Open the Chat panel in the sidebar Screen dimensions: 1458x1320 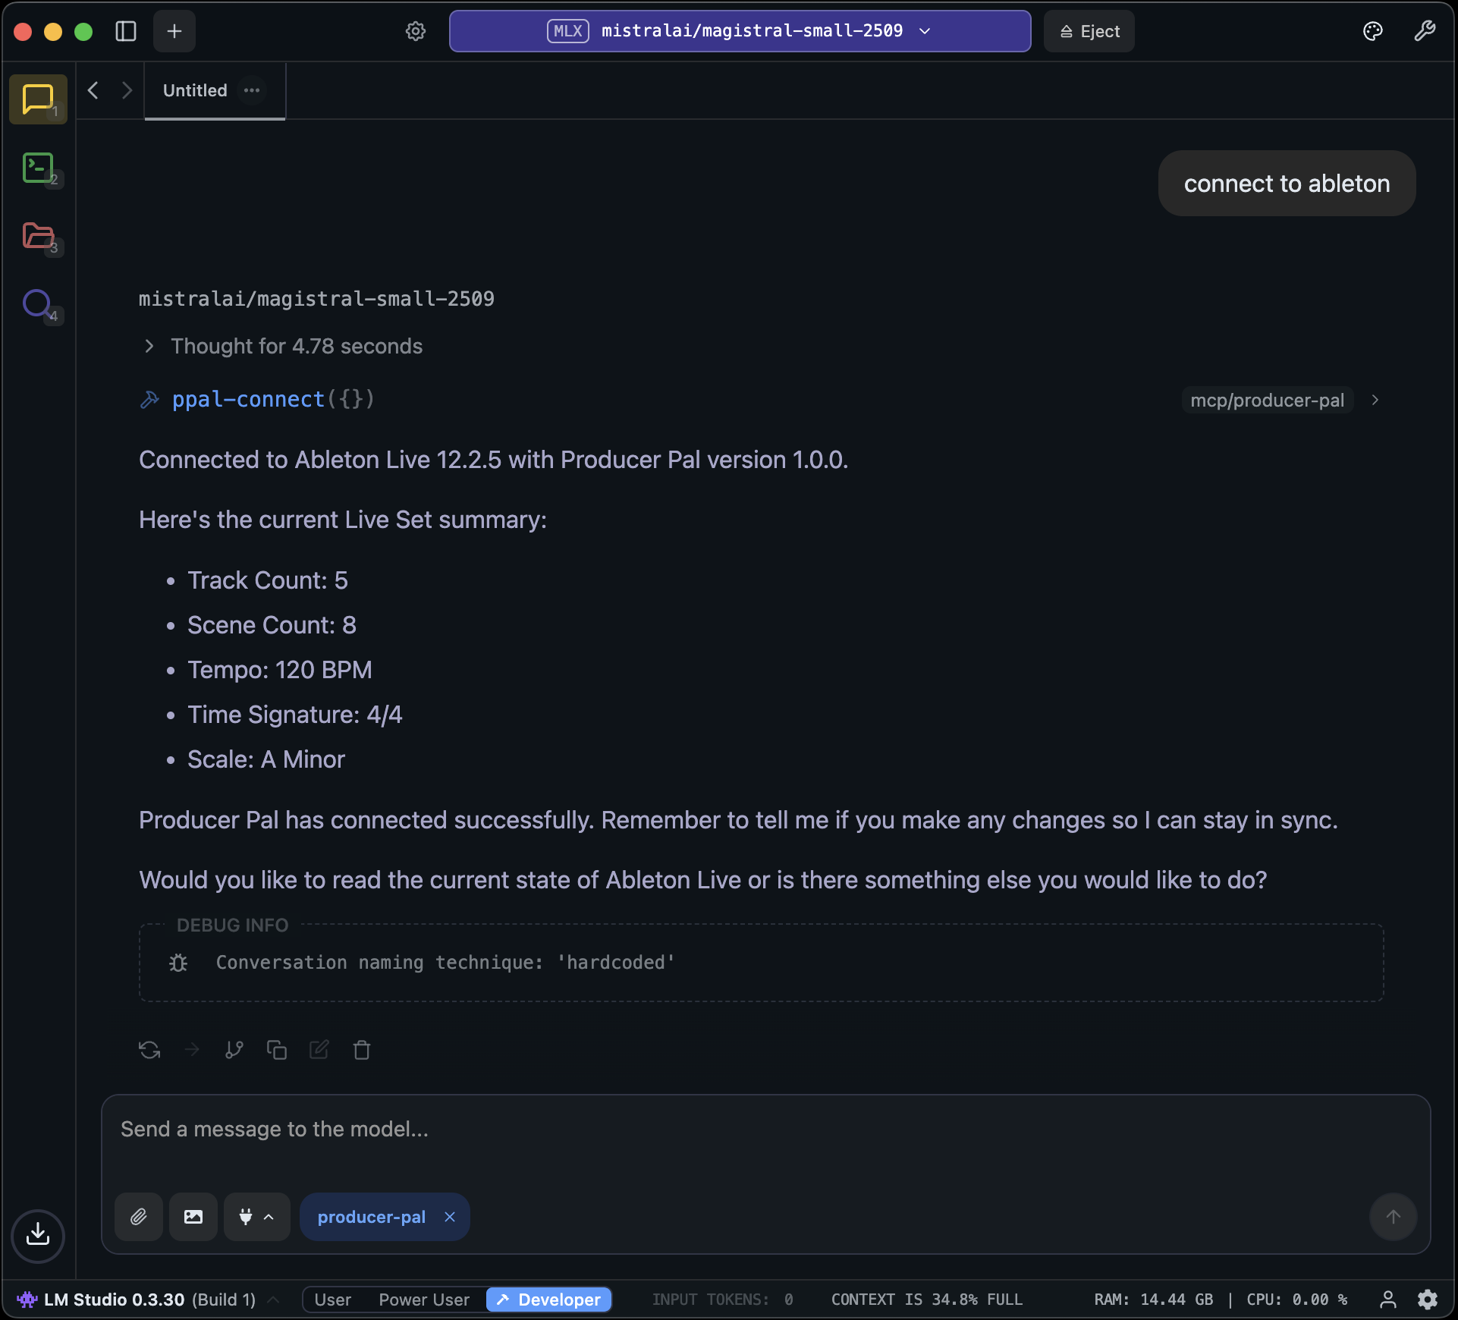[37, 99]
